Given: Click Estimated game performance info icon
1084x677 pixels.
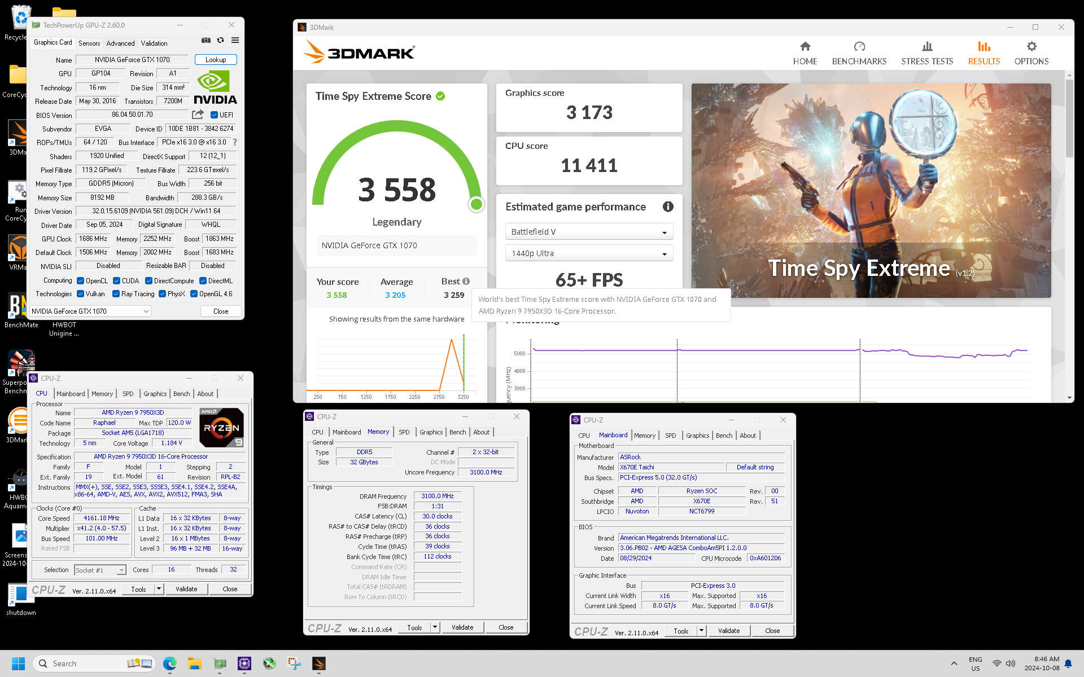Looking at the screenshot, I should tap(668, 206).
